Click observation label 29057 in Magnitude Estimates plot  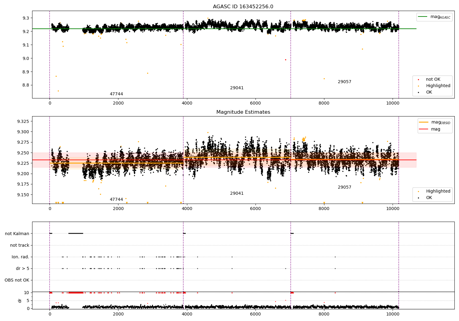point(345,187)
